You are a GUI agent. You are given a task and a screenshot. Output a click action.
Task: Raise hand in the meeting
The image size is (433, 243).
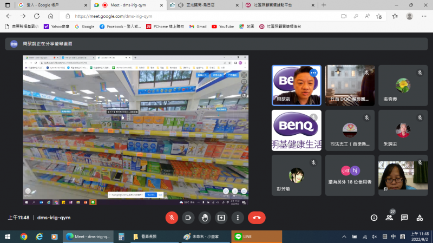tap(205, 218)
